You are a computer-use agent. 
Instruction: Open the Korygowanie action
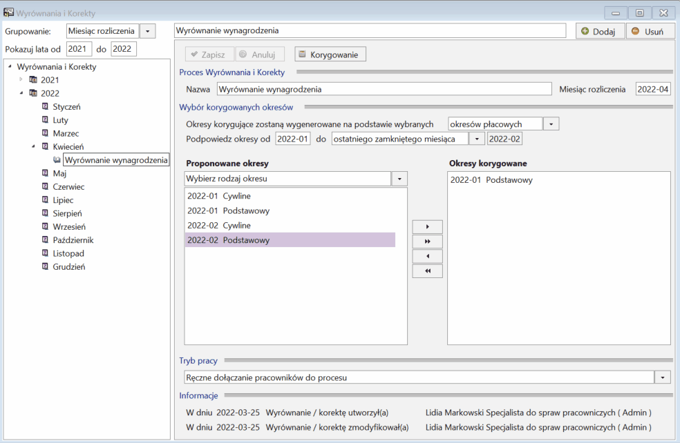(x=330, y=55)
